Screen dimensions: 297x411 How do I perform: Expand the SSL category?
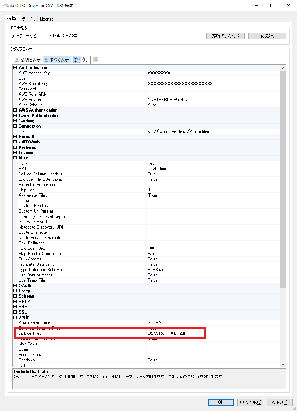(15, 312)
